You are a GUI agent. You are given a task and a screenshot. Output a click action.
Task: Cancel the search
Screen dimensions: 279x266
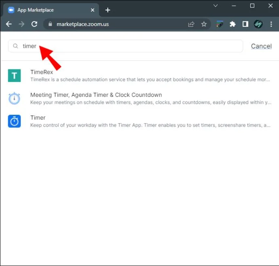pos(261,46)
